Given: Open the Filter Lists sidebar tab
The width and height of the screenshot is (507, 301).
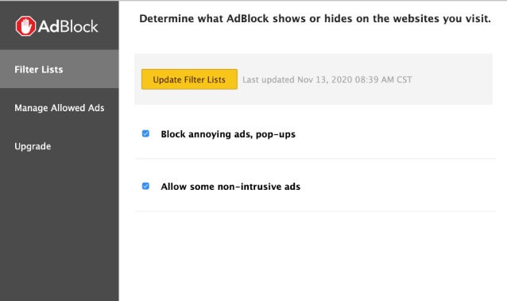Looking at the screenshot, I should [x=59, y=69].
